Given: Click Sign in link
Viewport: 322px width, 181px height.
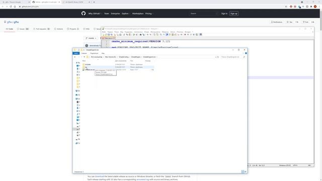Looking at the screenshot, I should (224, 14).
